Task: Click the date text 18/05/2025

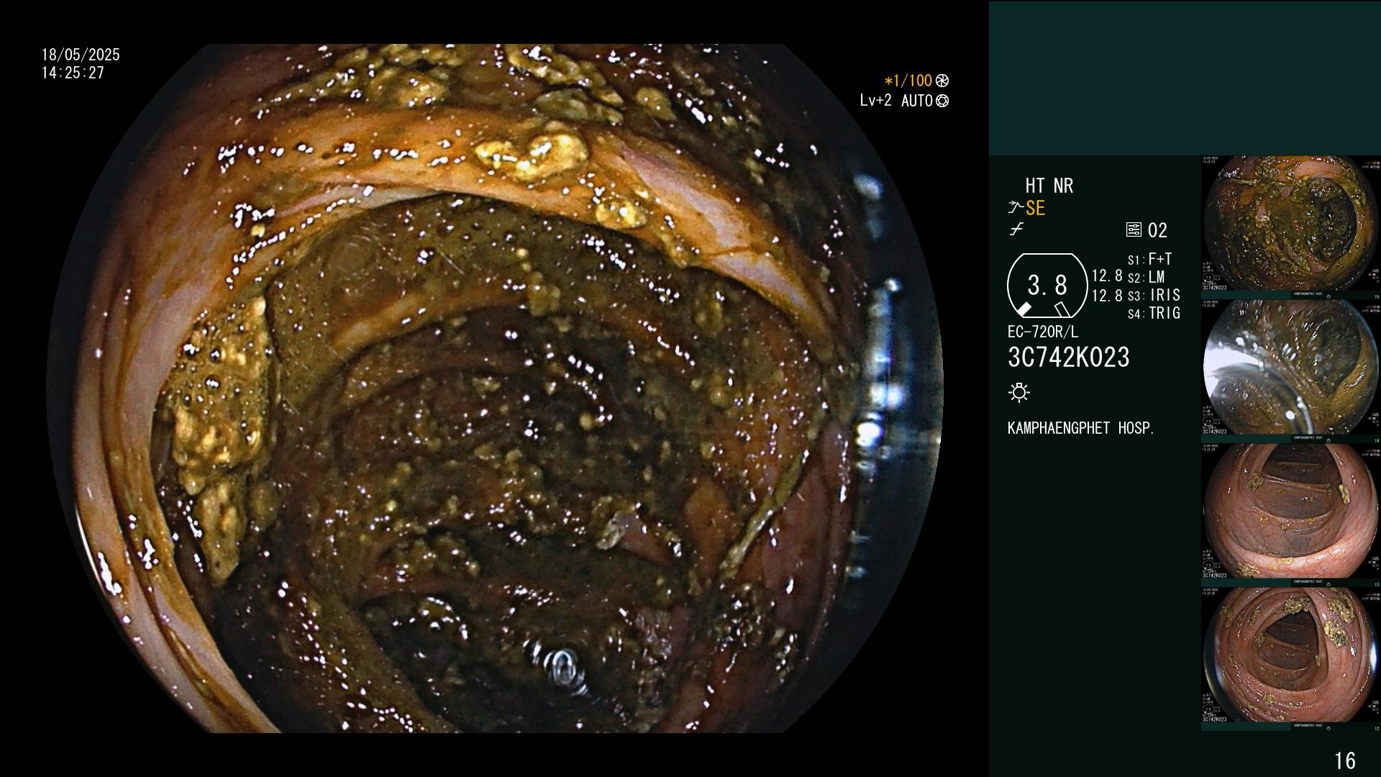Action: point(81,55)
